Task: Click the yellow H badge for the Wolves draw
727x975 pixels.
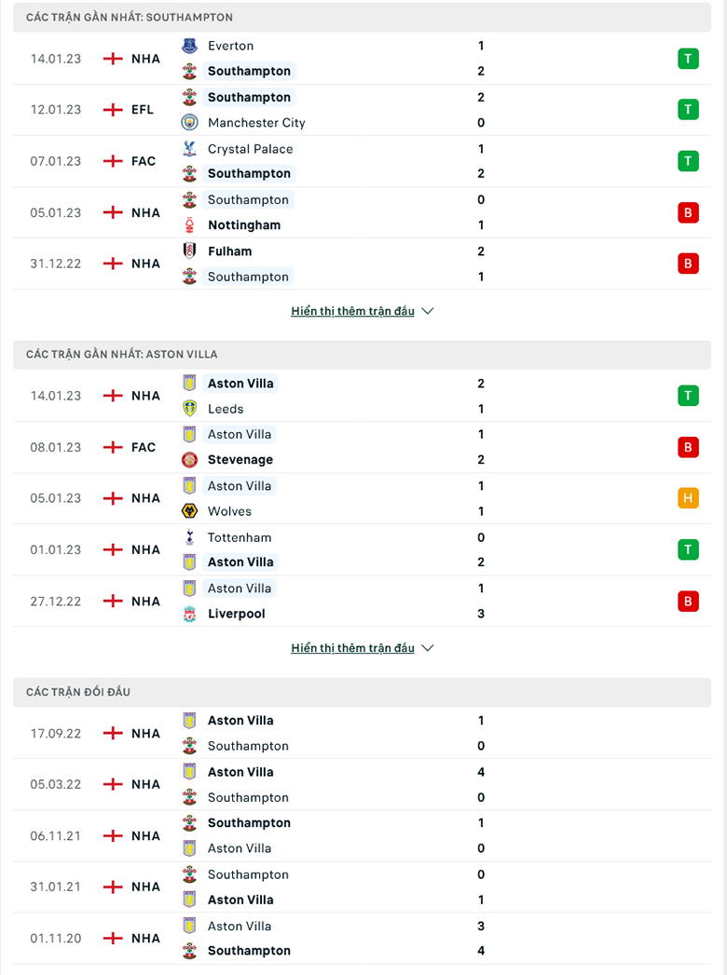Action: pos(688,497)
